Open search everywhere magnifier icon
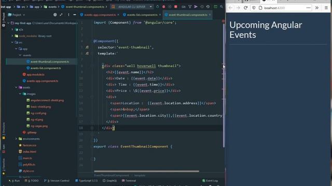This screenshot has width=332, height=186. pyautogui.click(x=222, y=7)
